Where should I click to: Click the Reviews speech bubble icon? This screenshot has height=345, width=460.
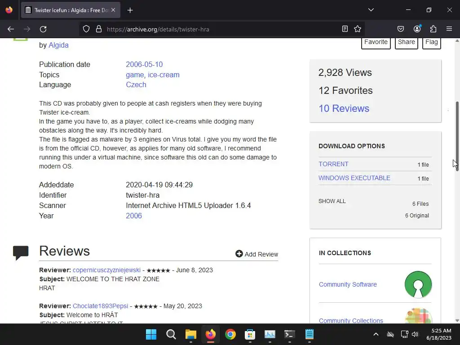(x=21, y=252)
